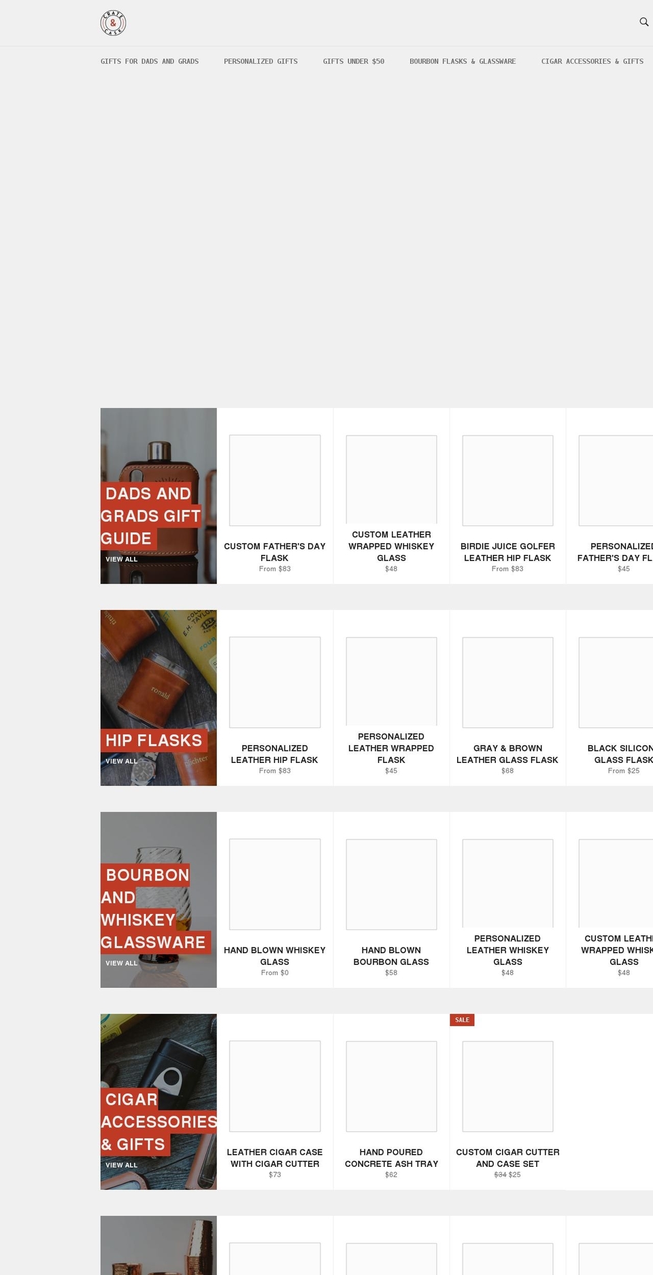Click Hand Poured Concrete Ash Tray image
The width and height of the screenshot is (653, 1275).
tap(391, 1086)
